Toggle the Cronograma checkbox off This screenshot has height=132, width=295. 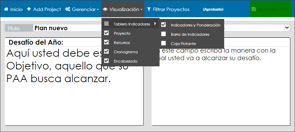coord(107,51)
